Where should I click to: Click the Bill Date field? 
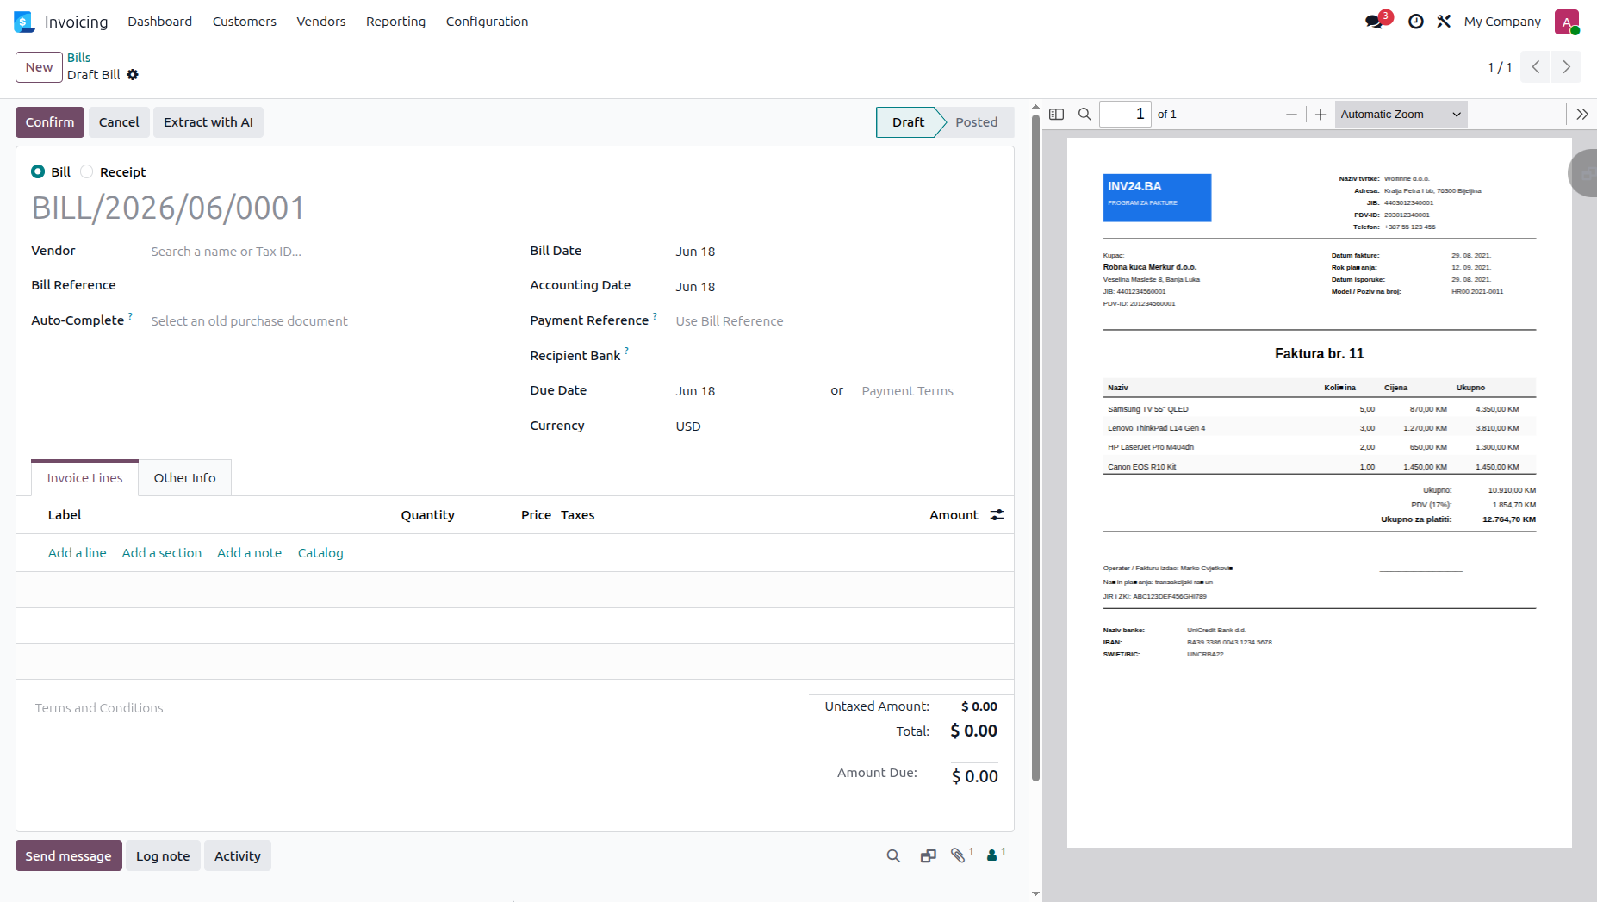(x=836, y=252)
